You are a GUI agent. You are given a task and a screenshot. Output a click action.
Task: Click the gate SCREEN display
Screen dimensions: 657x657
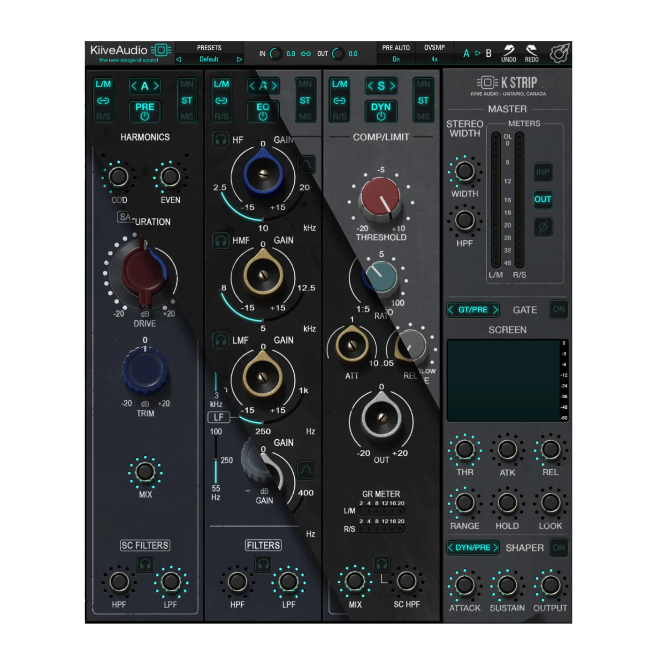point(504,381)
